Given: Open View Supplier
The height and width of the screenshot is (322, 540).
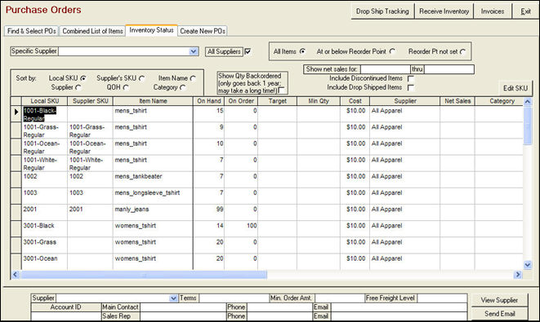Looking at the screenshot, I should [x=499, y=300].
